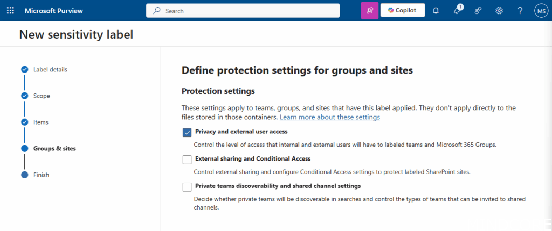Go to the Finish step
Image resolution: width=552 pixels, height=231 pixels.
41,175
